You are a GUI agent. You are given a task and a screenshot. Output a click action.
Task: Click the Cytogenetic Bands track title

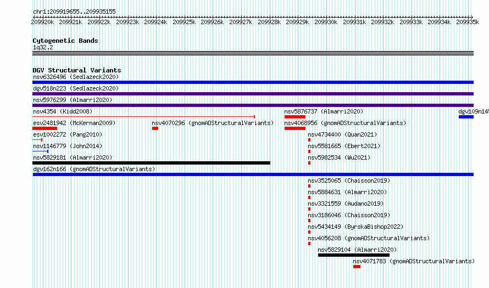[x=65, y=41]
